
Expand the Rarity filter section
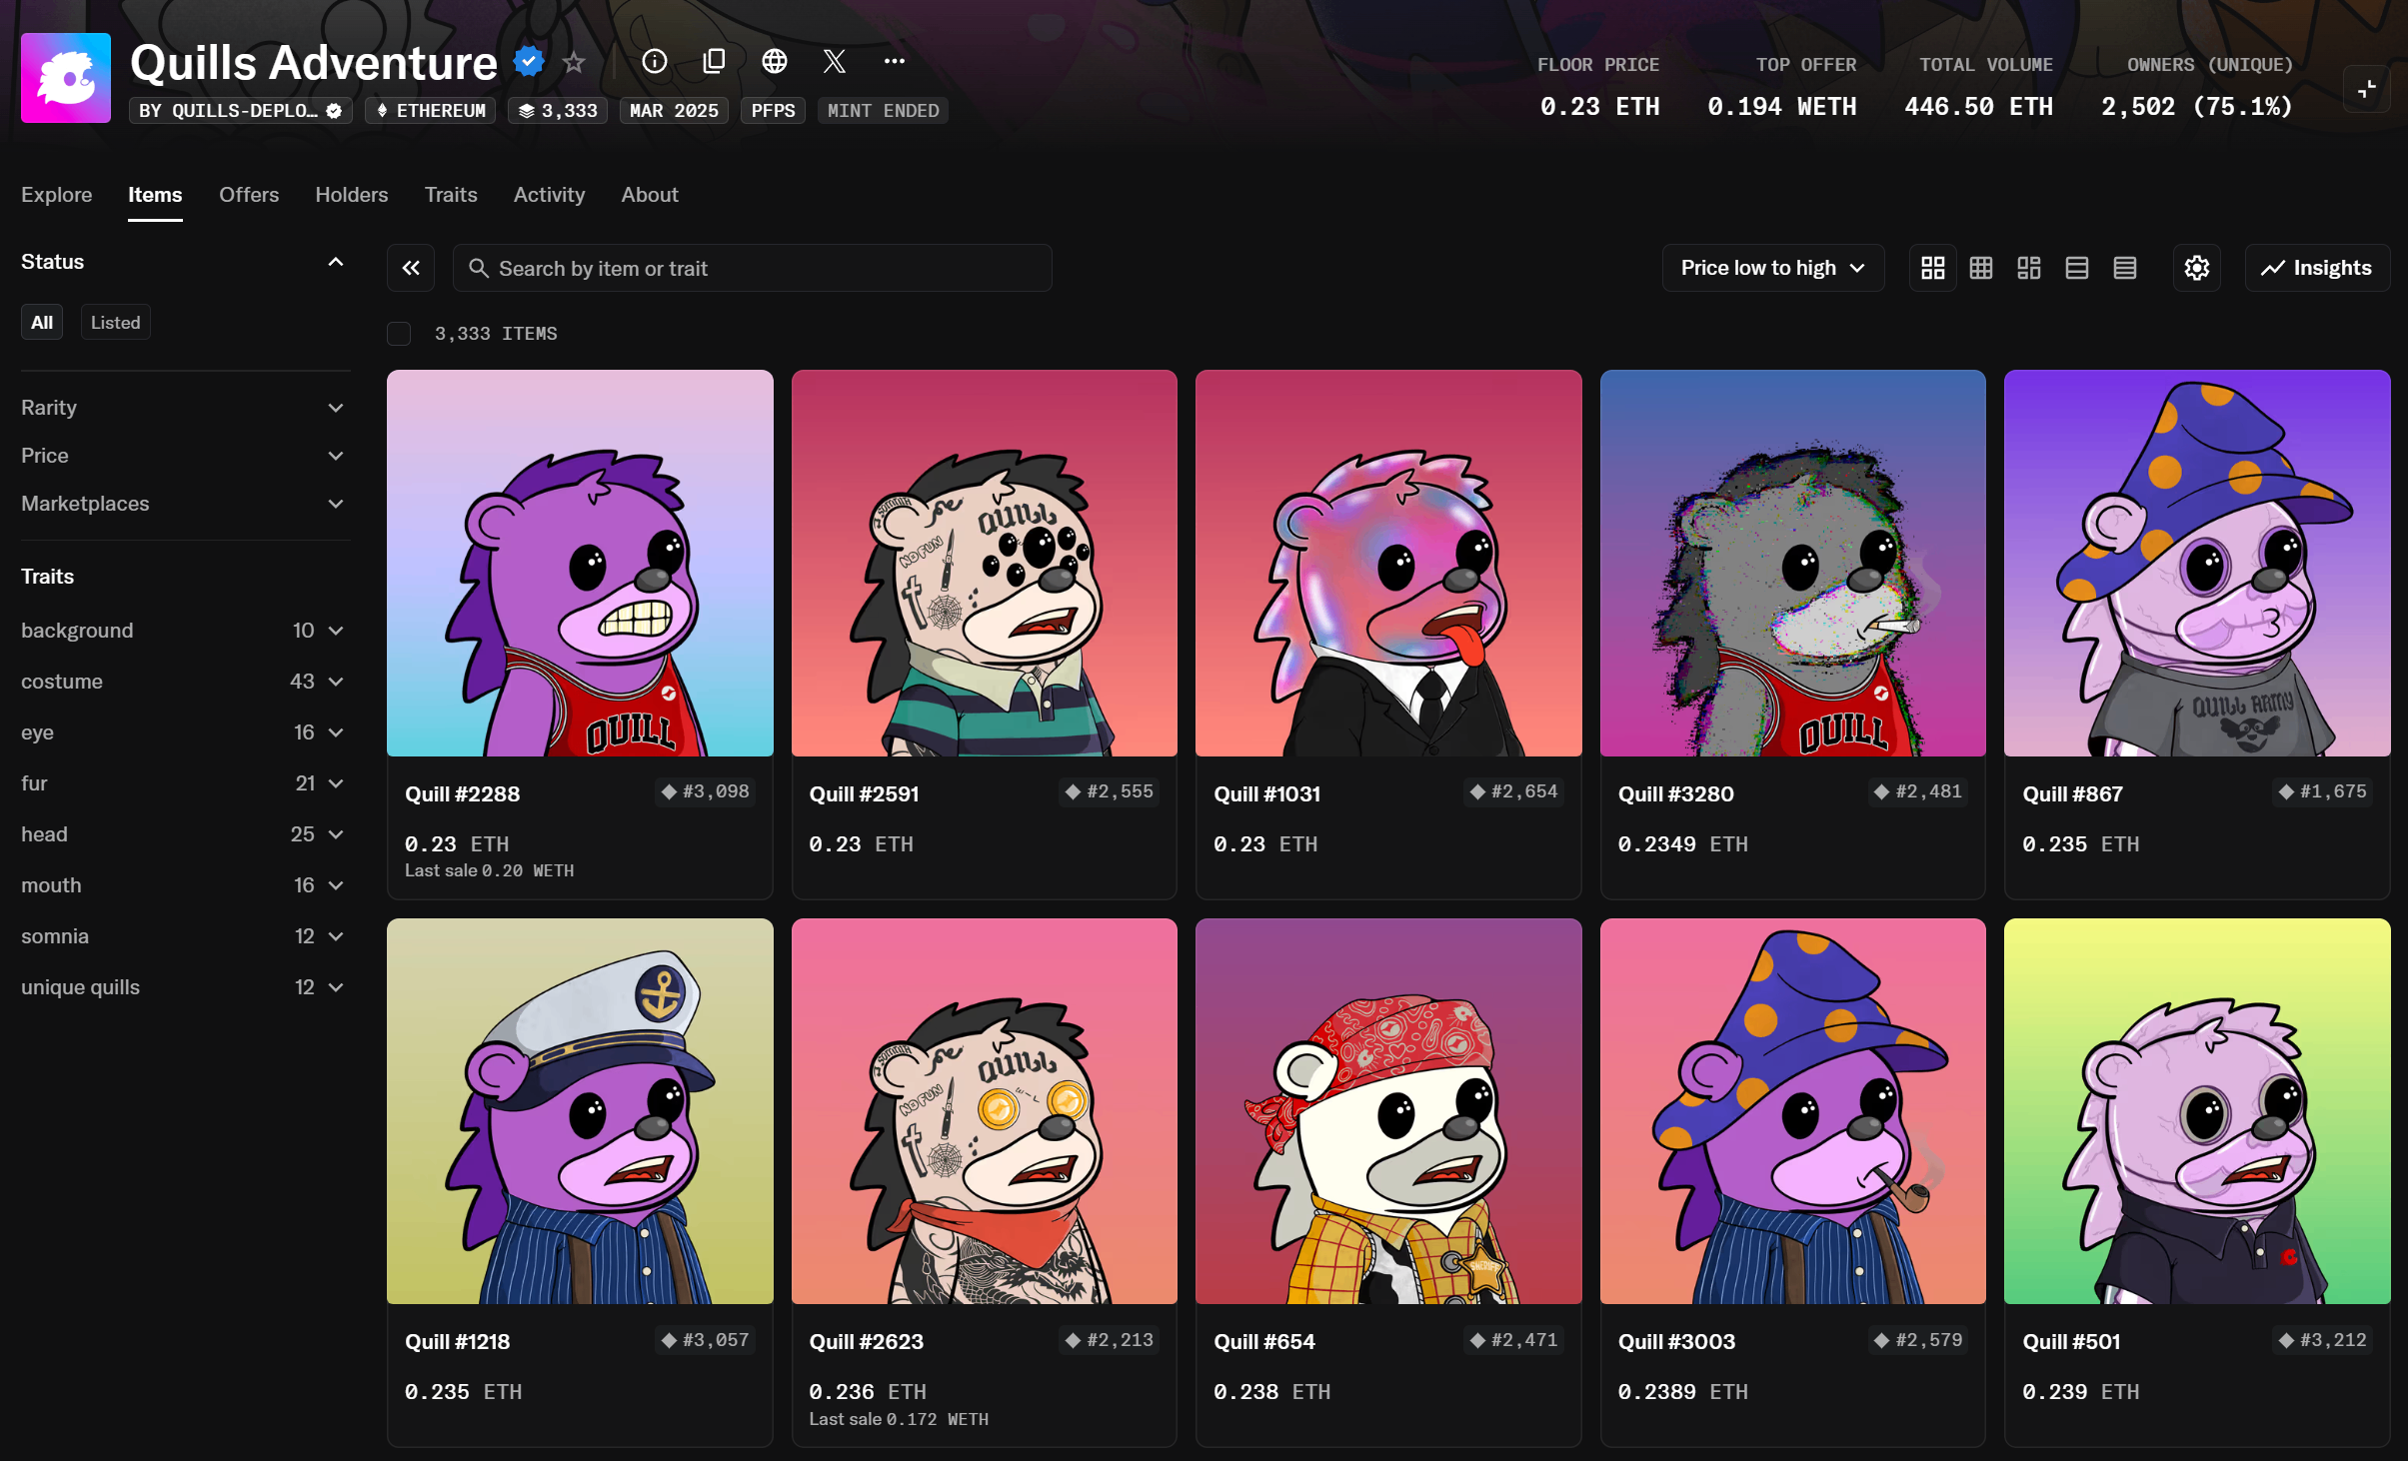tap(184, 408)
